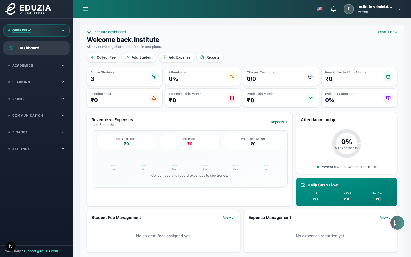
Task: Click the Add Student button
Action: [139, 57]
